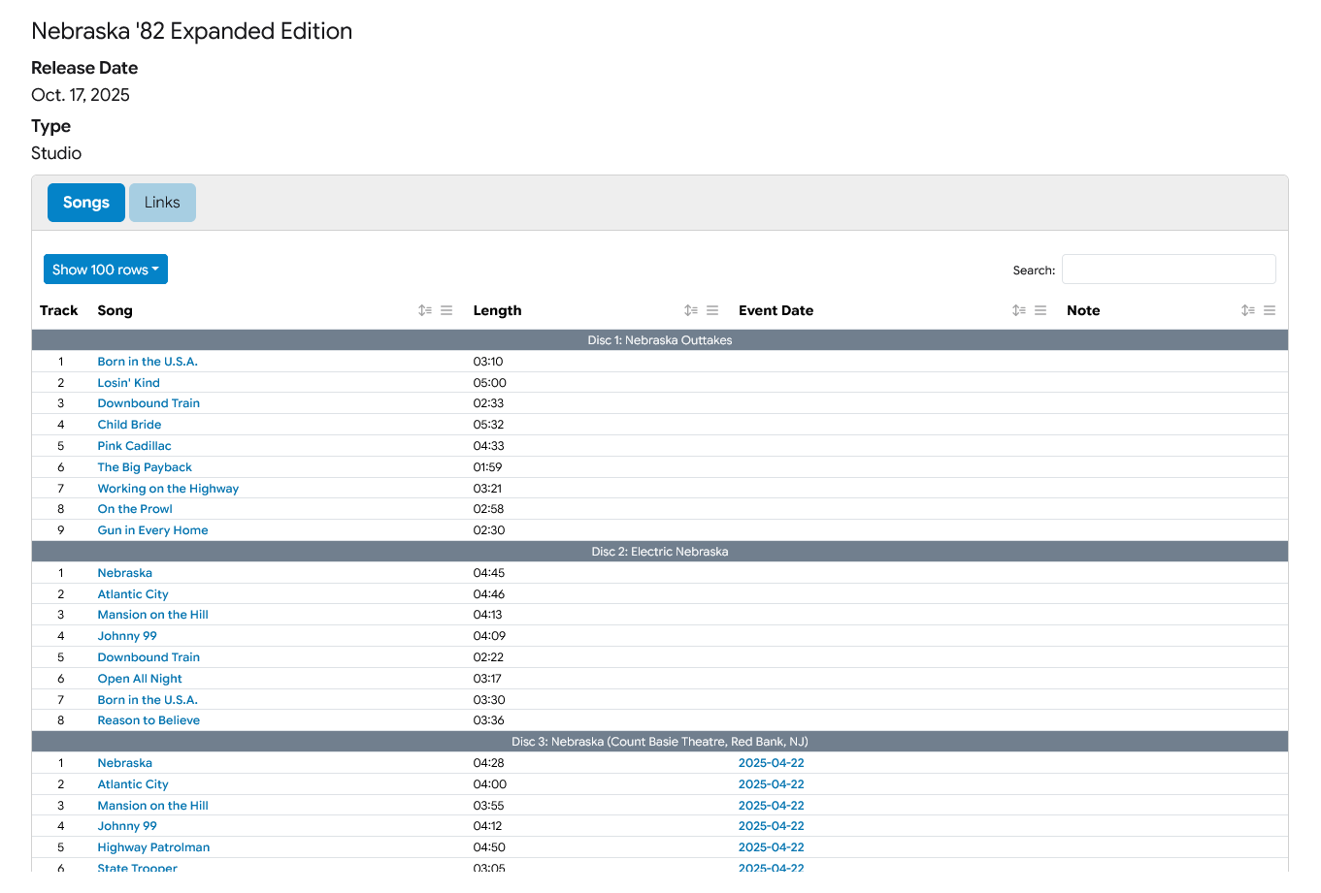The image size is (1321, 893).
Task: Open the Note column menu icon
Action: pos(1270,310)
